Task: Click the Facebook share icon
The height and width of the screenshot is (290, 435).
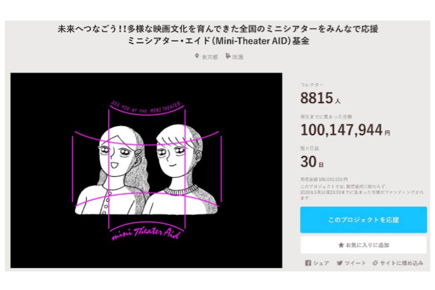Action: [x=308, y=263]
